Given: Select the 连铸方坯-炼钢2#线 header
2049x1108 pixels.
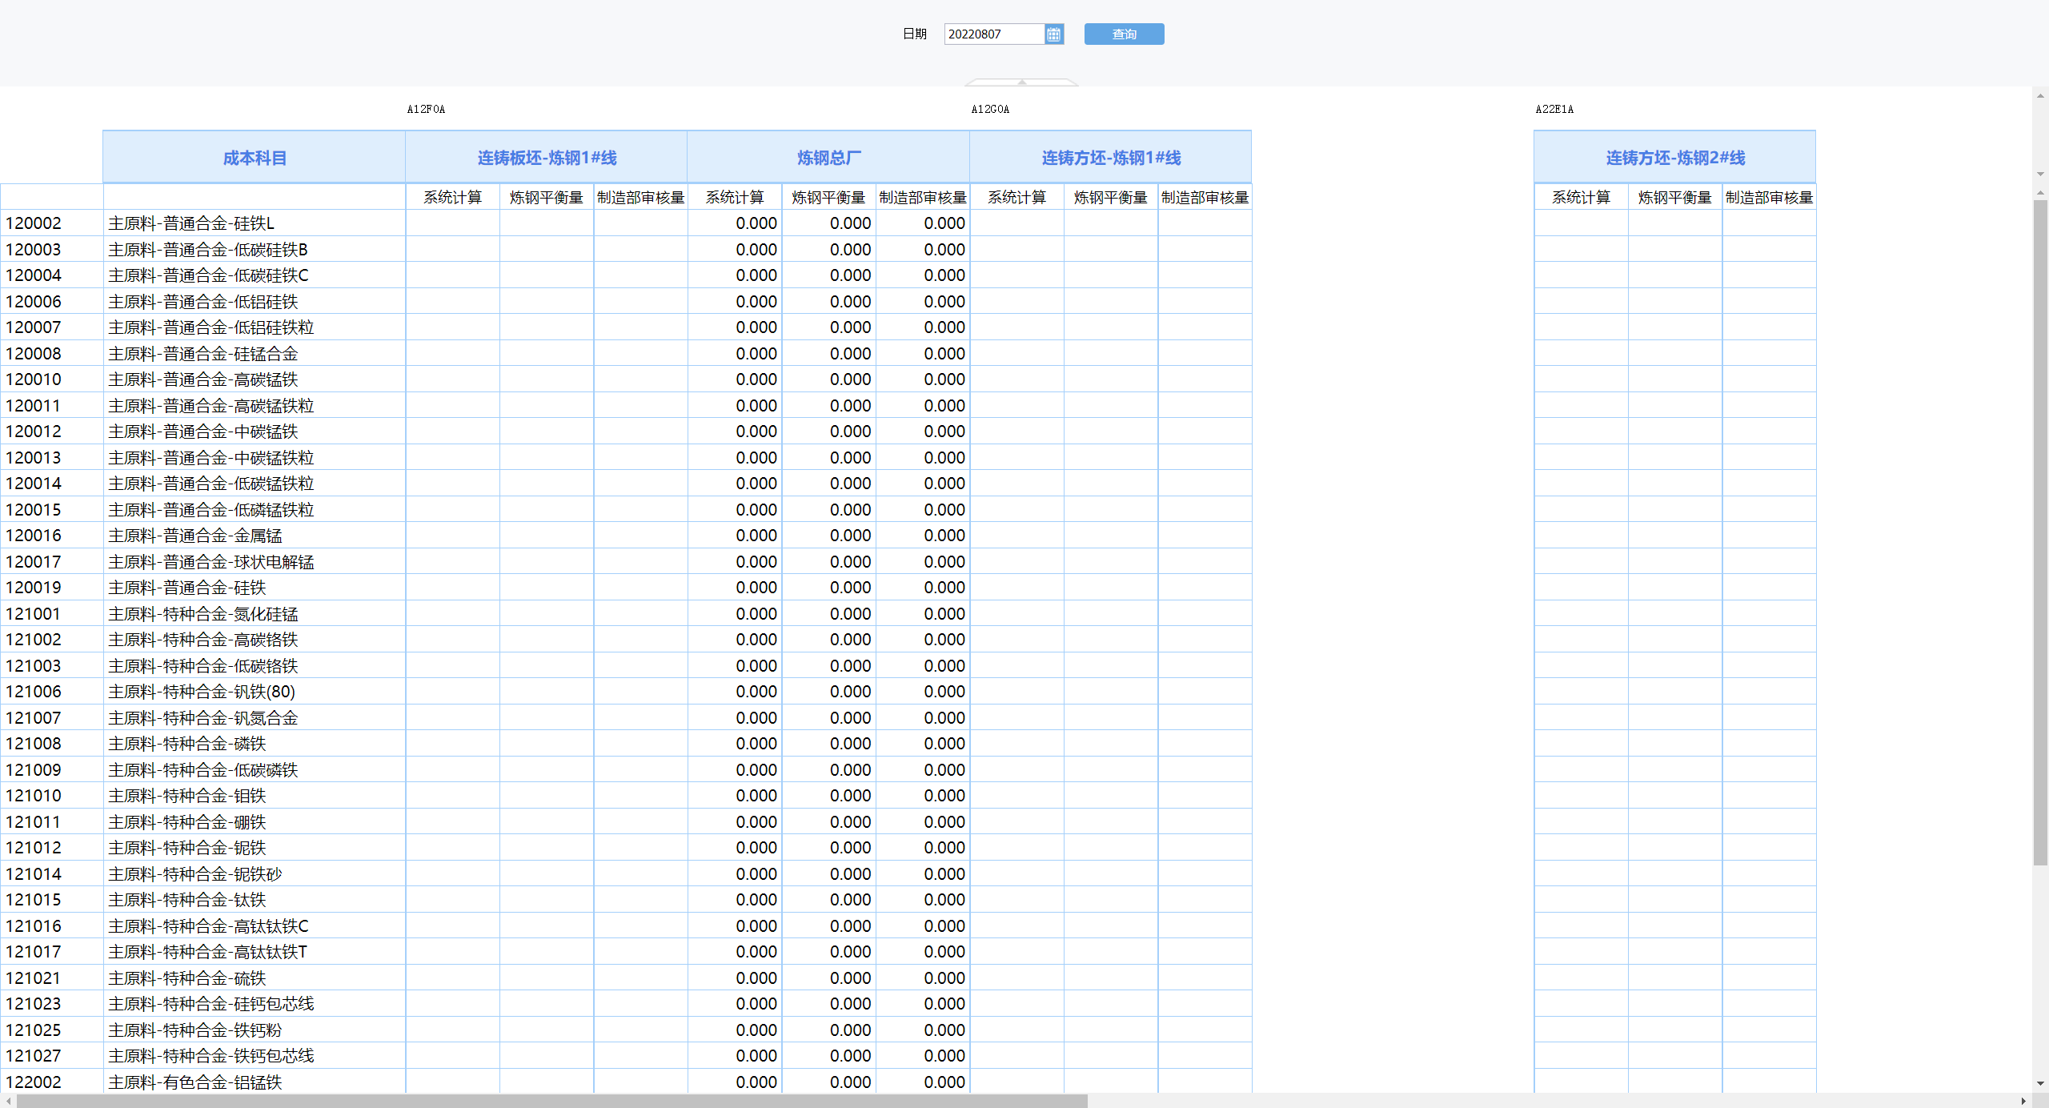Looking at the screenshot, I should click(1675, 158).
